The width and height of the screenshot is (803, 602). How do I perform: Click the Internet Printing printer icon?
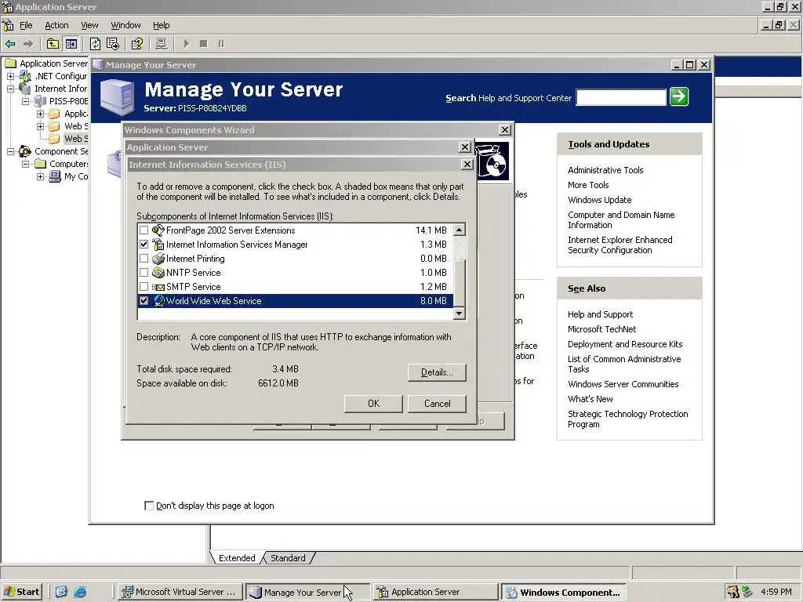[158, 259]
